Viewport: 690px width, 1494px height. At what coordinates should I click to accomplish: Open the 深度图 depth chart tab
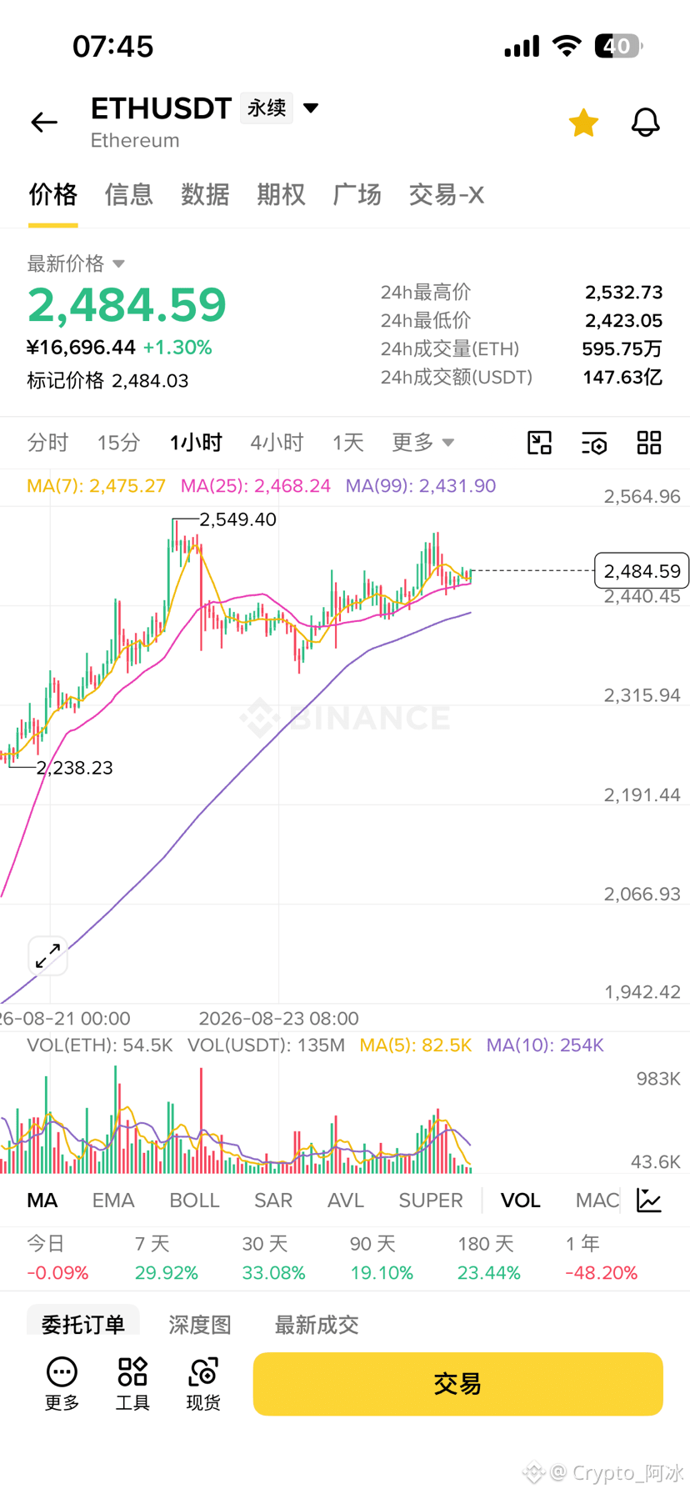click(200, 1324)
